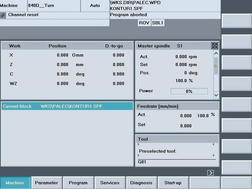The height and width of the screenshot is (189, 252).
Task: Click the Channel reset status icon
Action: pyautogui.click(x=3, y=15)
